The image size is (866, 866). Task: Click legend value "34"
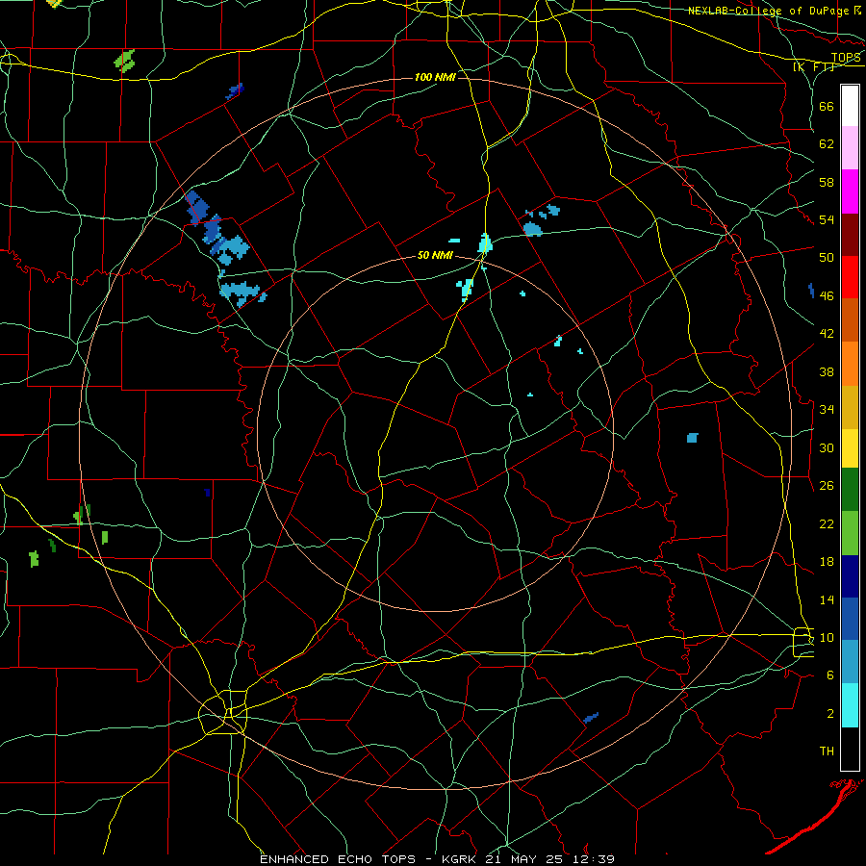(x=827, y=409)
